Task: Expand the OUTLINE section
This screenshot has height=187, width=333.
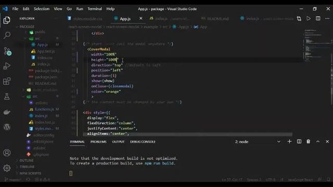Action: tap(27, 161)
